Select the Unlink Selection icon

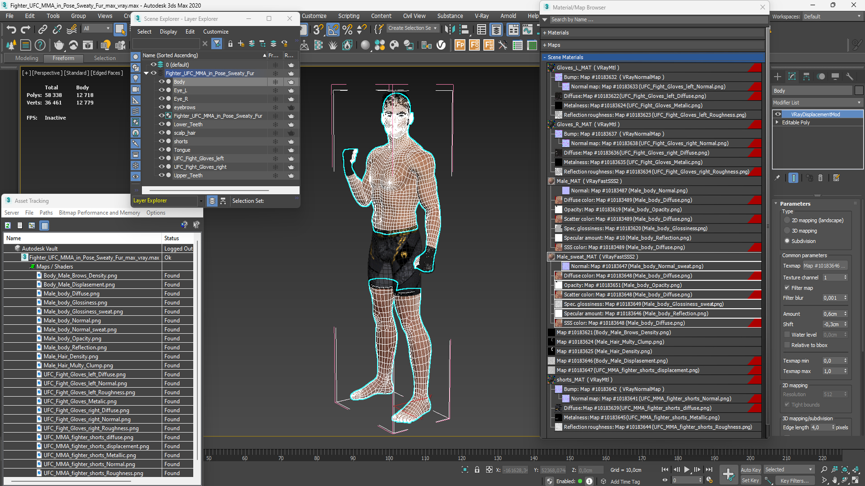[57, 30]
